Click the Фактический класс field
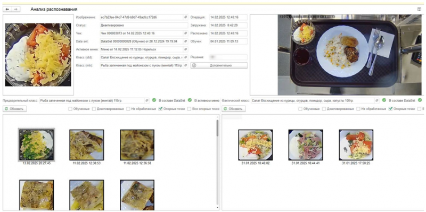 point(313,100)
